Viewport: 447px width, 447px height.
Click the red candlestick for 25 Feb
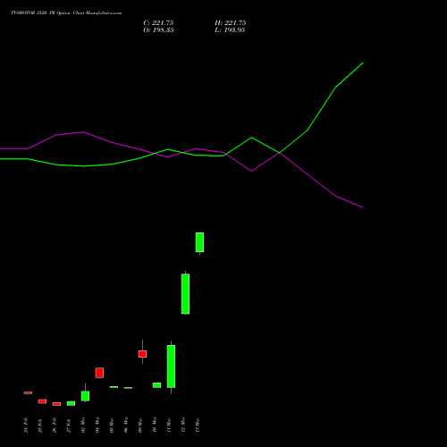tap(42, 401)
